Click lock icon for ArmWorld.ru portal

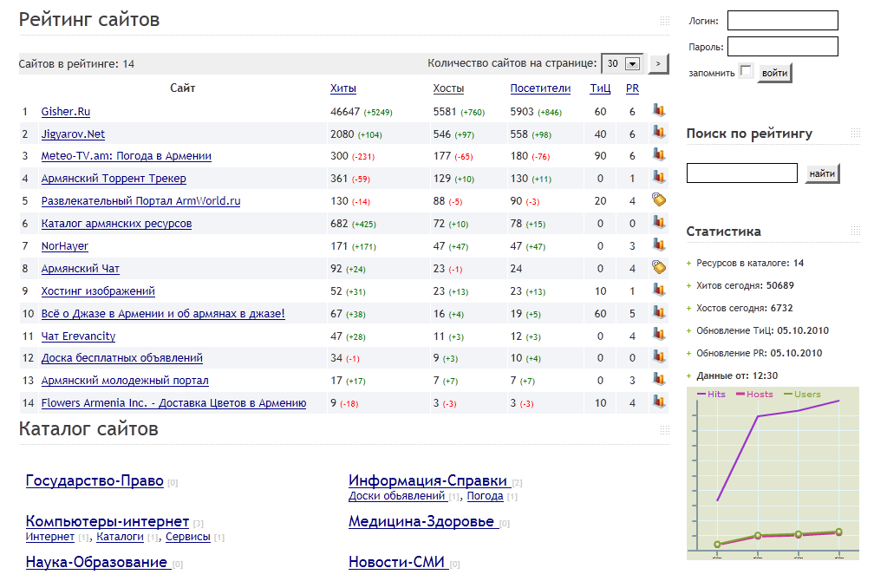tap(659, 200)
